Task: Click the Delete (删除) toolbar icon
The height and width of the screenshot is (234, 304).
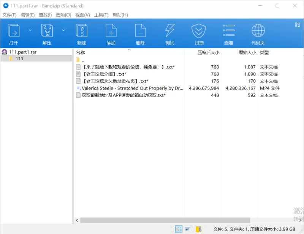Action: [x=140, y=31]
